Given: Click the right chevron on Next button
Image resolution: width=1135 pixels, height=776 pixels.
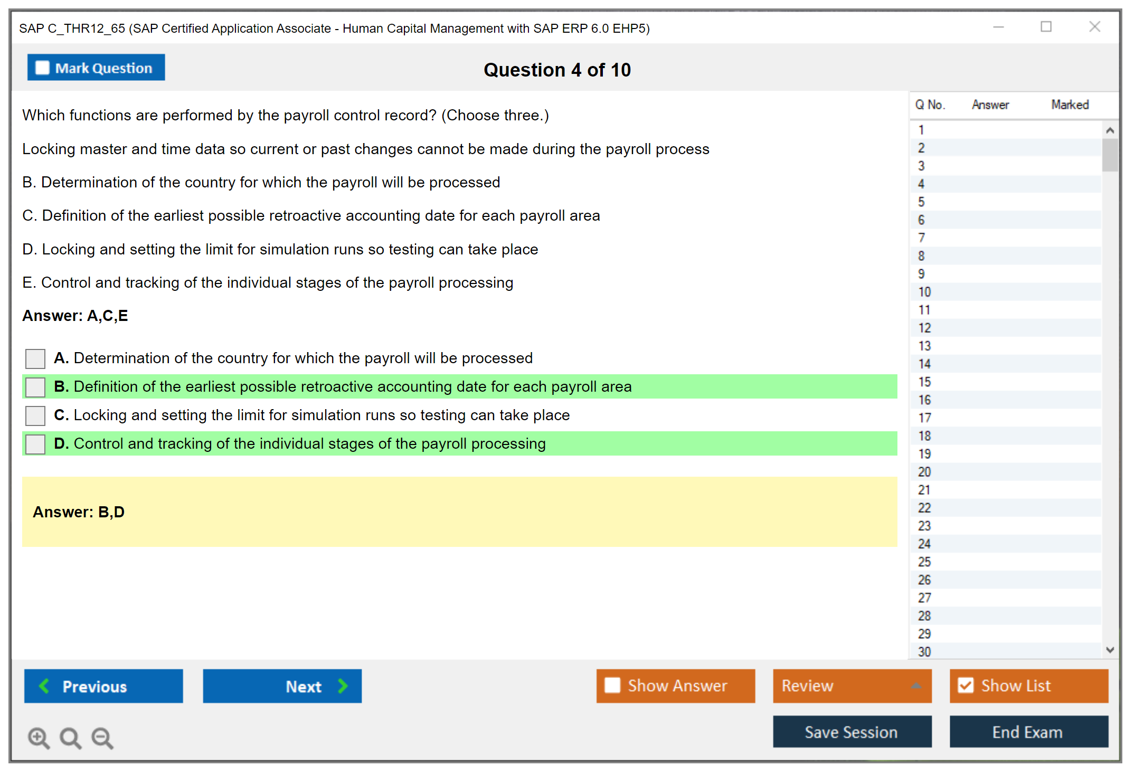Looking at the screenshot, I should 343,686.
